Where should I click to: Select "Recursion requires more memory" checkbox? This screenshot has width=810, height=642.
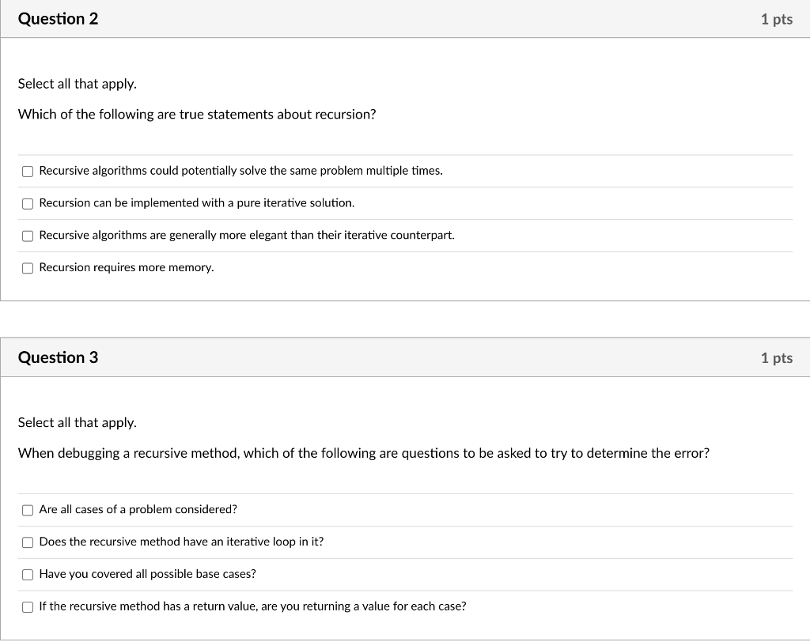28,268
